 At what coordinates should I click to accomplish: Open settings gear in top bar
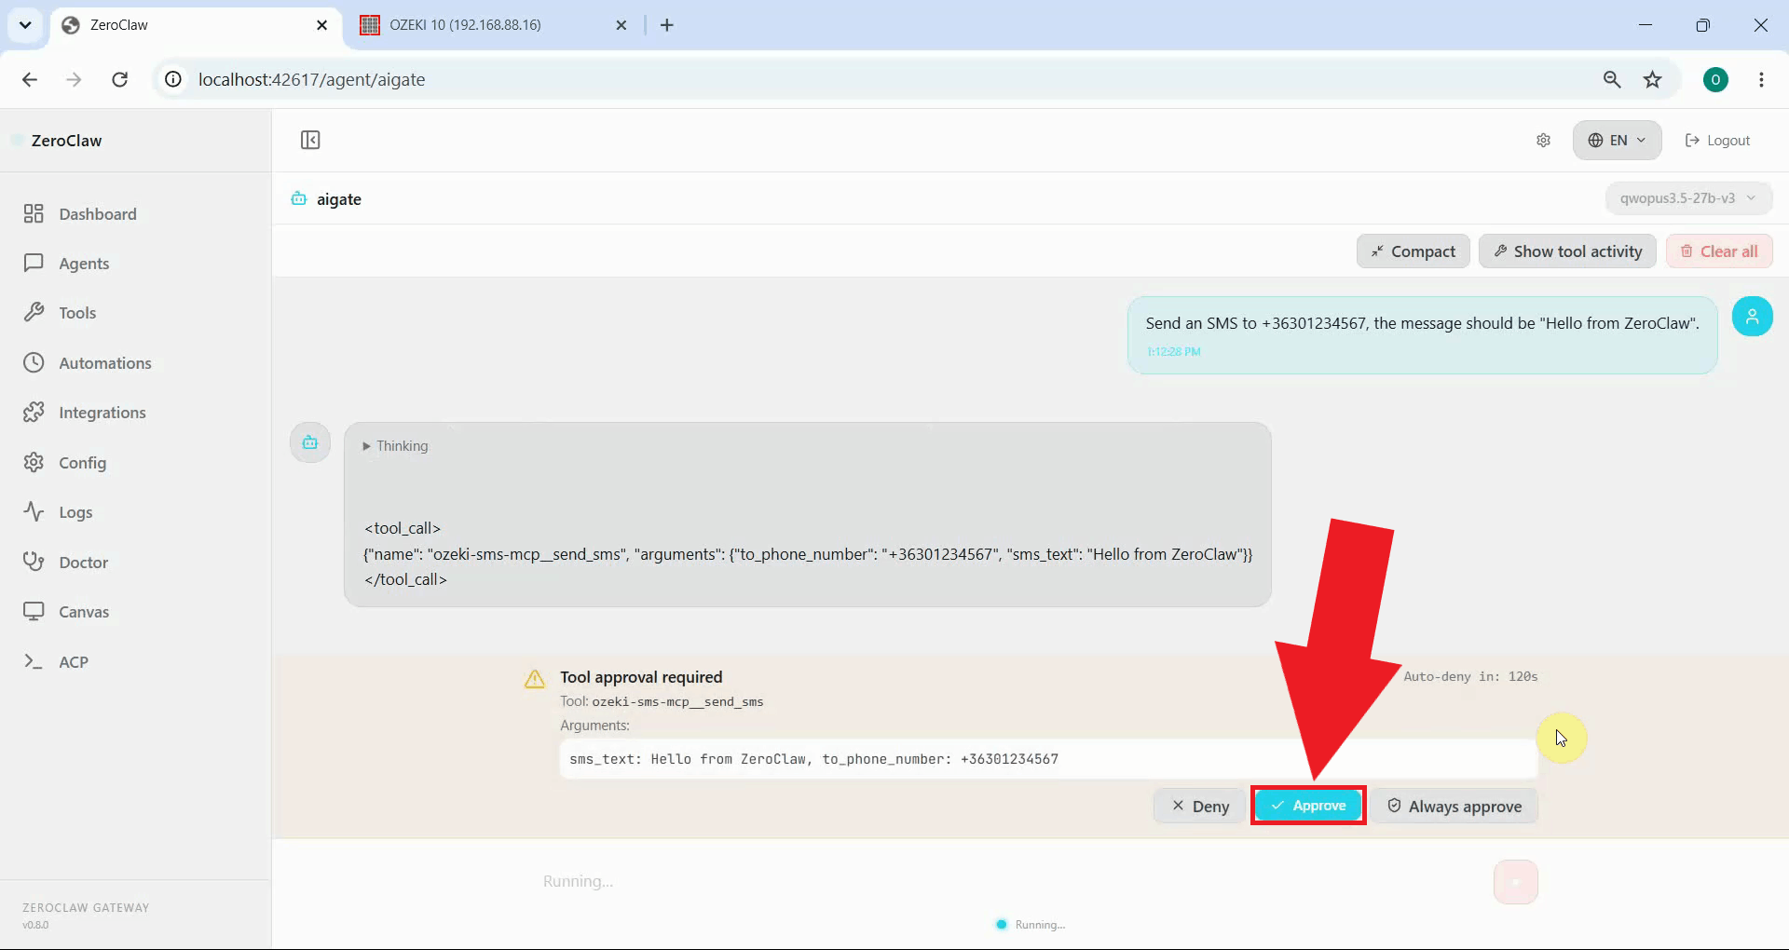(1543, 141)
